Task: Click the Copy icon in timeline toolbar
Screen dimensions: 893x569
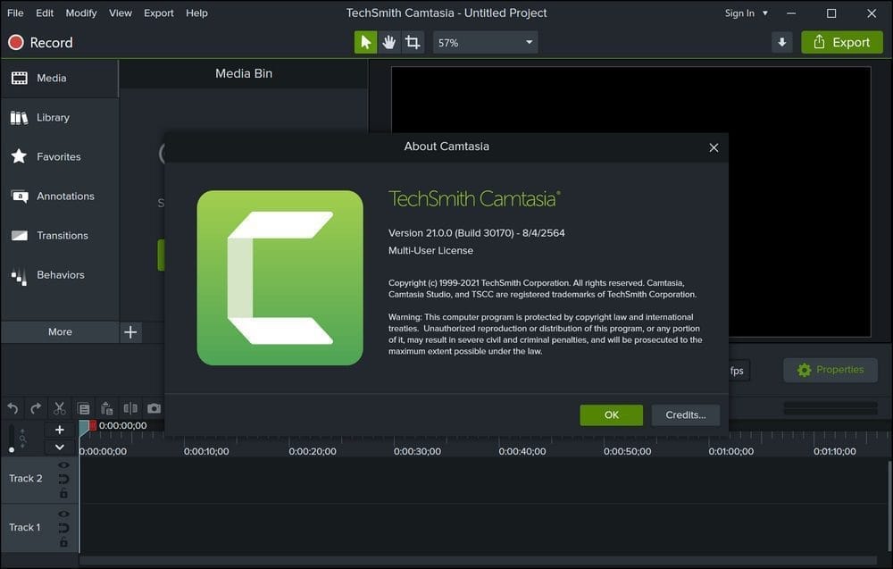Action: click(84, 408)
